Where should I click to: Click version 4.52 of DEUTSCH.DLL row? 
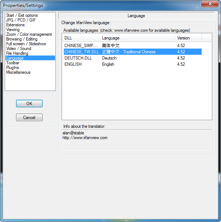coord(181,58)
